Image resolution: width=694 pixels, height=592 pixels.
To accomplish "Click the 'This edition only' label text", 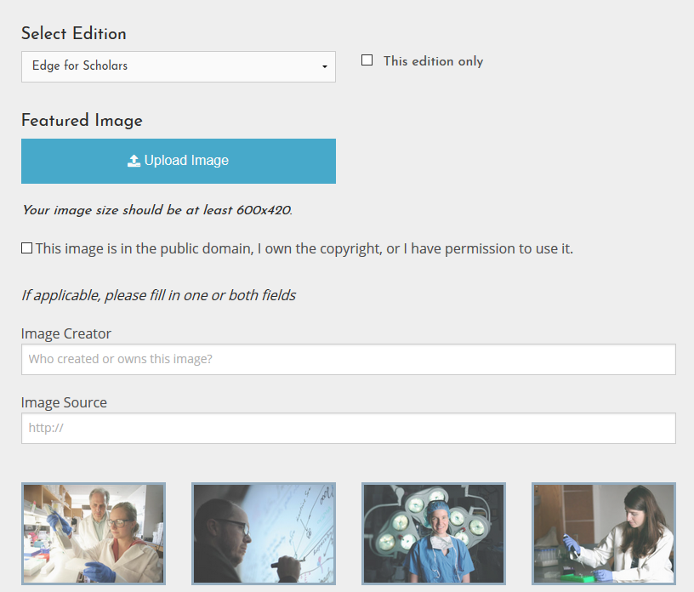I will coord(433,61).
